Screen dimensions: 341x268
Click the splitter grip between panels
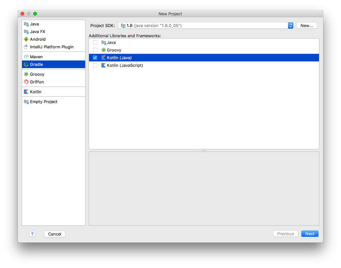pos(204,150)
